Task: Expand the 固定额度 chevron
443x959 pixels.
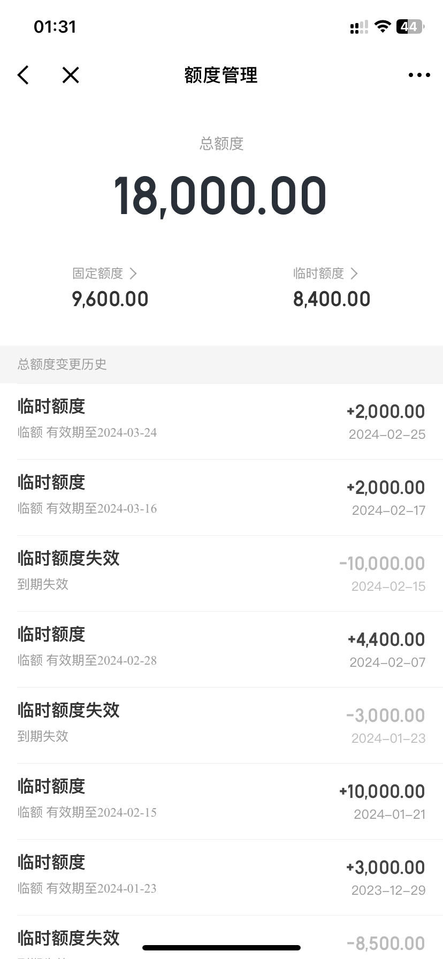Action: (x=133, y=273)
